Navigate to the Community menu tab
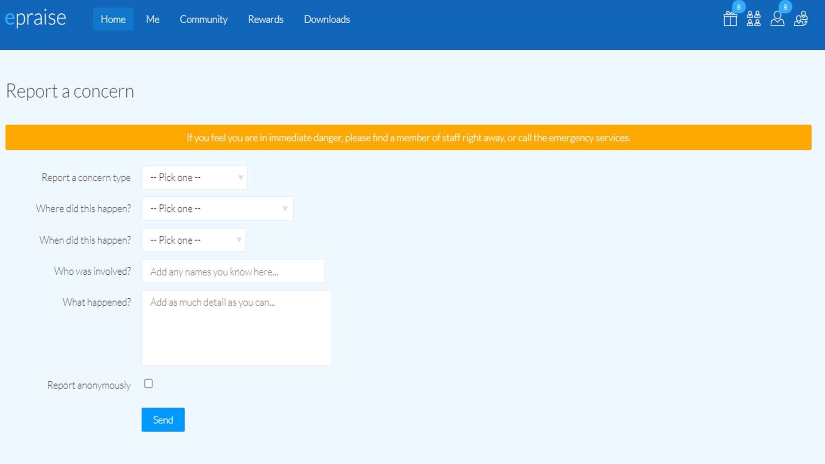Image resolution: width=825 pixels, height=464 pixels. tap(204, 19)
